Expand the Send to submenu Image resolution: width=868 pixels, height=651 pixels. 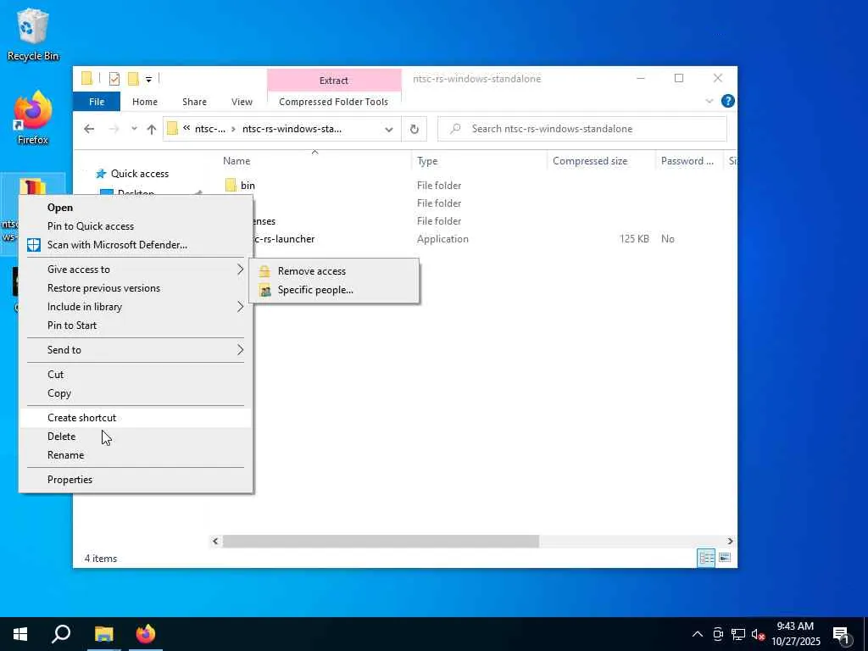click(x=136, y=350)
